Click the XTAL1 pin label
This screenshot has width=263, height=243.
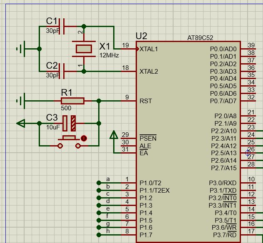pyautogui.click(x=149, y=49)
